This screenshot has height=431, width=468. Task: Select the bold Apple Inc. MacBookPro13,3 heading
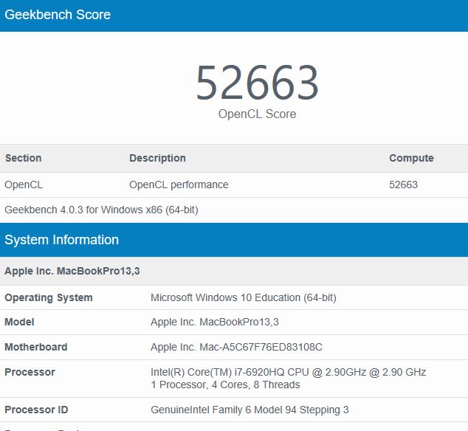click(72, 271)
